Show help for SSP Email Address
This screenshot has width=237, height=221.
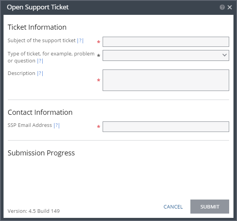(x=57, y=125)
